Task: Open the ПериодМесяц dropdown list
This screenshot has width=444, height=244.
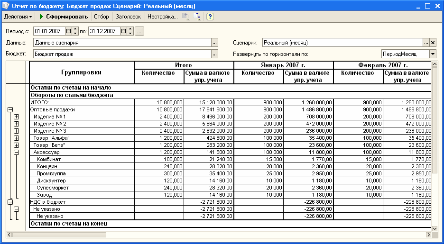Action: point(433,54)
